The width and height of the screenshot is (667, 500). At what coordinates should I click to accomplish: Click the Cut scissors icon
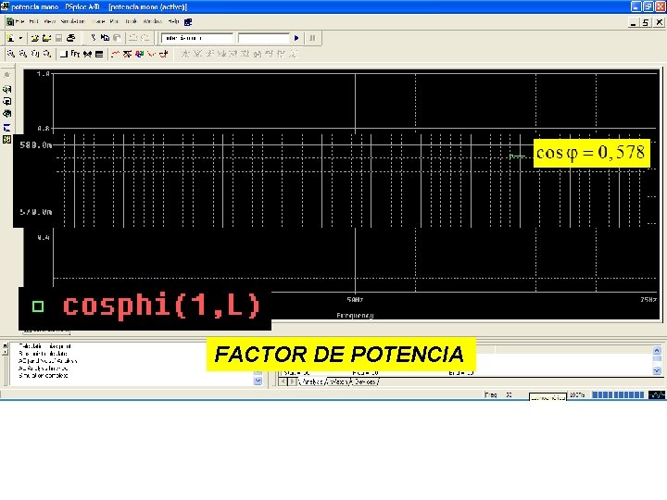pyautogui.click(x=94, y=38)
